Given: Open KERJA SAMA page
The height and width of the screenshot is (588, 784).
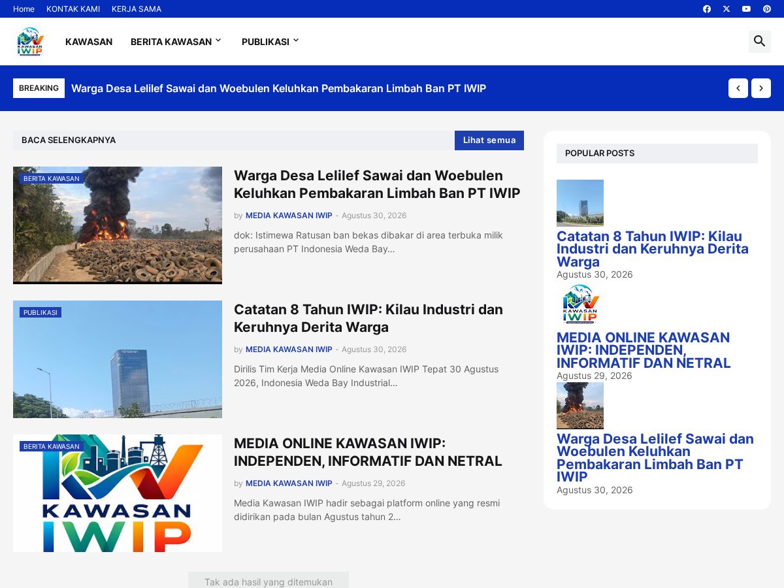Looking at the screenshot, I should coord(137,9).
